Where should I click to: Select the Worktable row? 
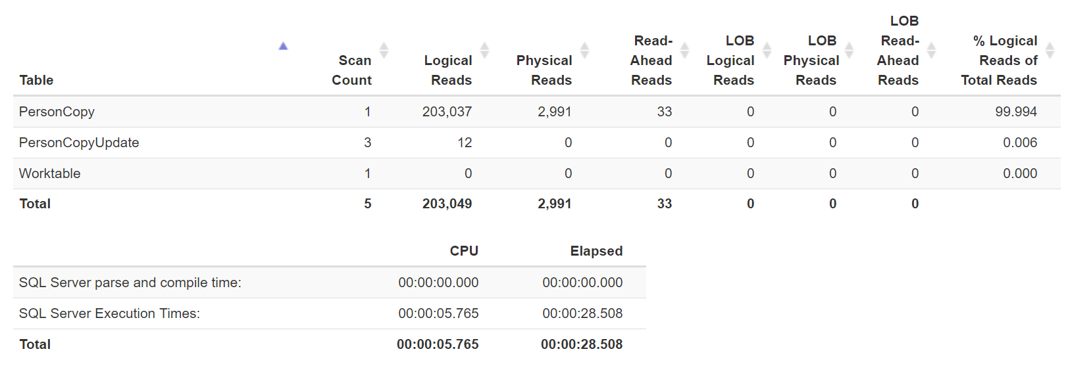pyautogui.click(x=536, y=173)
